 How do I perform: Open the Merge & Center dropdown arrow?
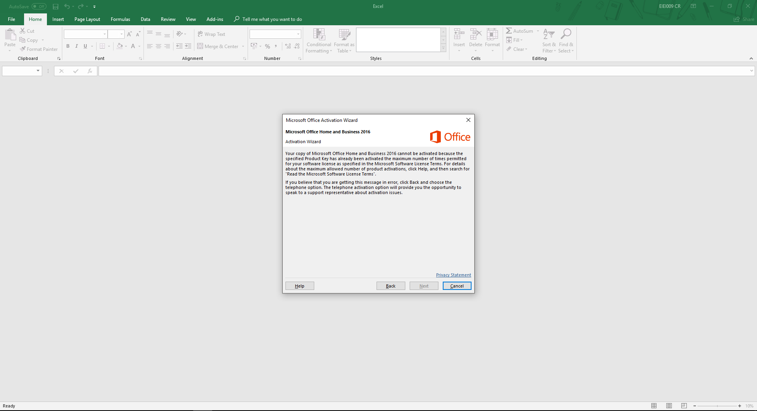pos(243,46)
